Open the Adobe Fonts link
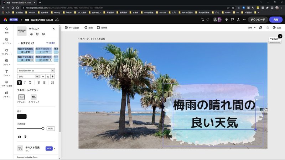Screen dimensions: 285x160 point(32,157)
